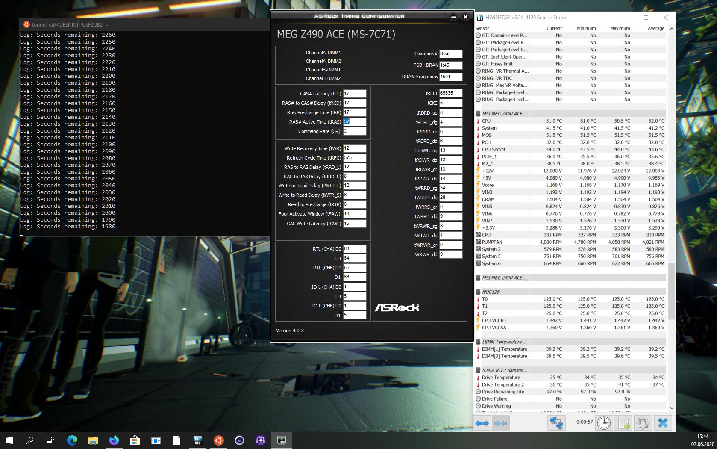717x449 pixels.
Task: Select the PUMPFAN sensor row
Action: (x=570, y=242)
